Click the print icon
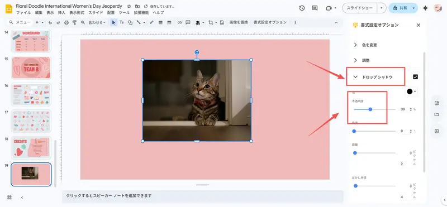447x207 pixels. [x=66, y=22]
